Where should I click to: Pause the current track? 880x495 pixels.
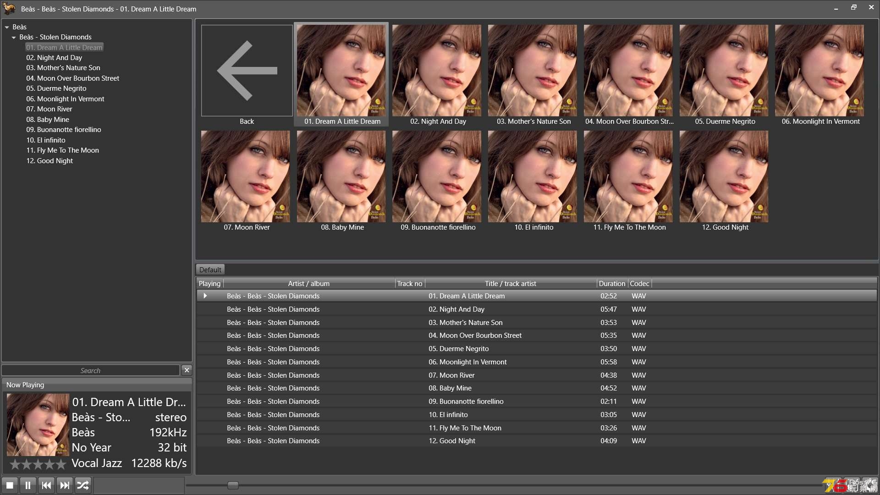(28, 485)
